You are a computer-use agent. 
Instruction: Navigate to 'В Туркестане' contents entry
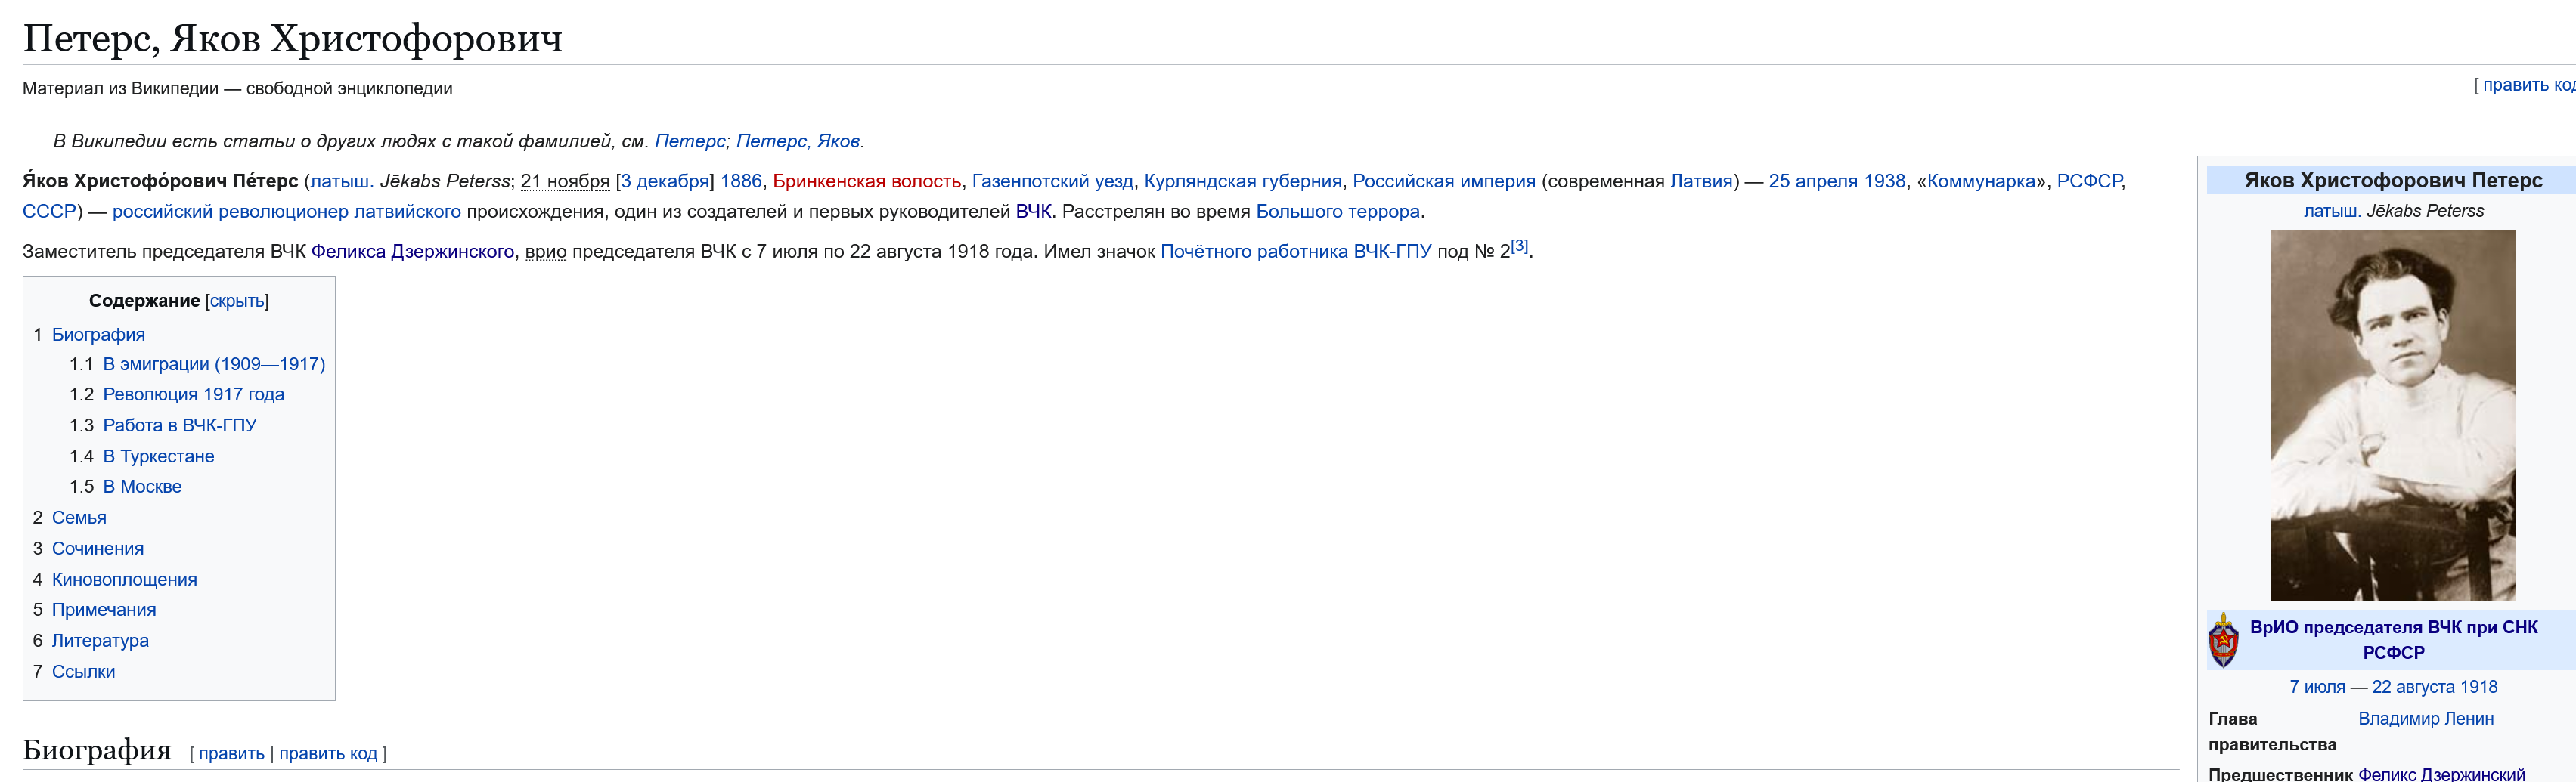158,456
